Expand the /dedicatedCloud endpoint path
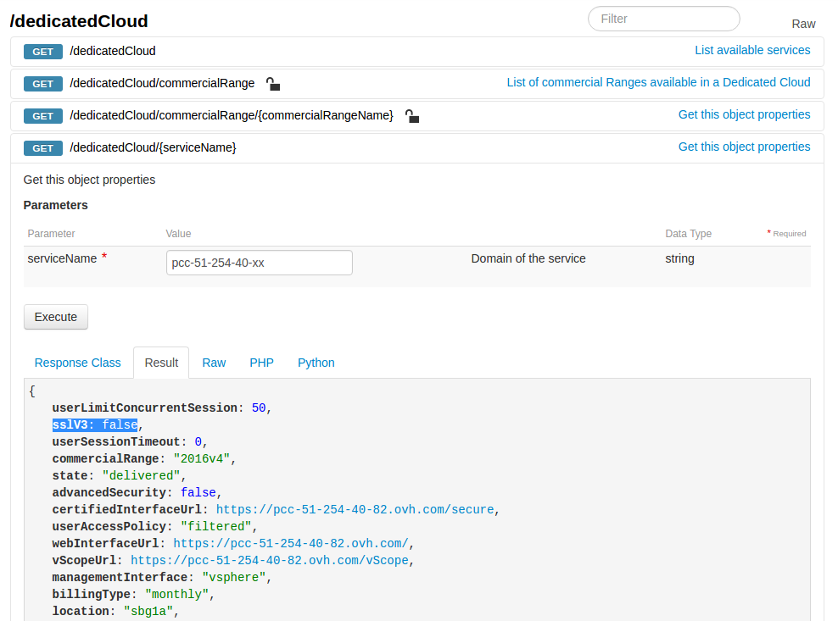838x621 pixels. point(113,51)
